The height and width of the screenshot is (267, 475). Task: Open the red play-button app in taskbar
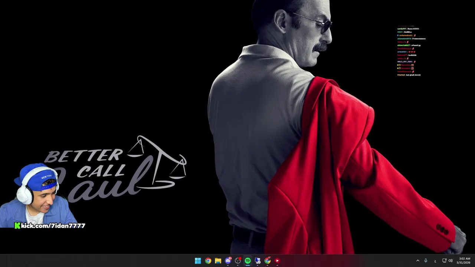[277, 261]
